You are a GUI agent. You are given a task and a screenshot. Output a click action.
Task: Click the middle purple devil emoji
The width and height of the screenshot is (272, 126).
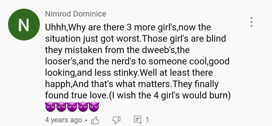[72, 107]
